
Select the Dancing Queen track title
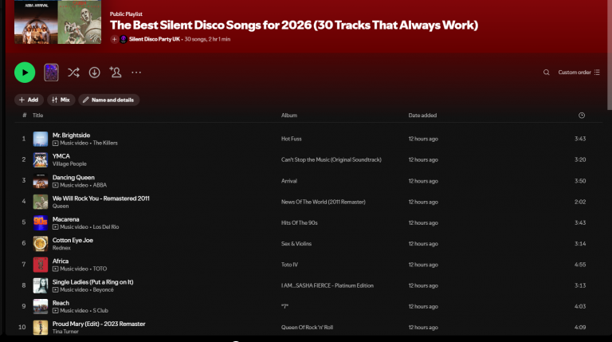(x=74, y=177)
